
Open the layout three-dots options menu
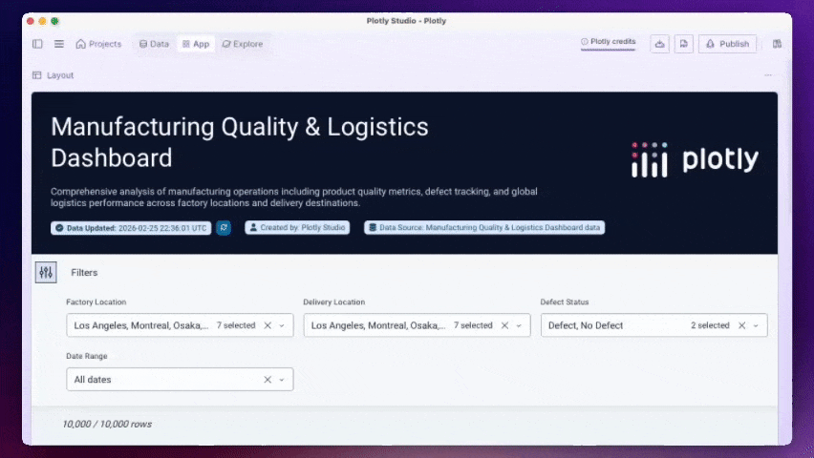(768, 75)
